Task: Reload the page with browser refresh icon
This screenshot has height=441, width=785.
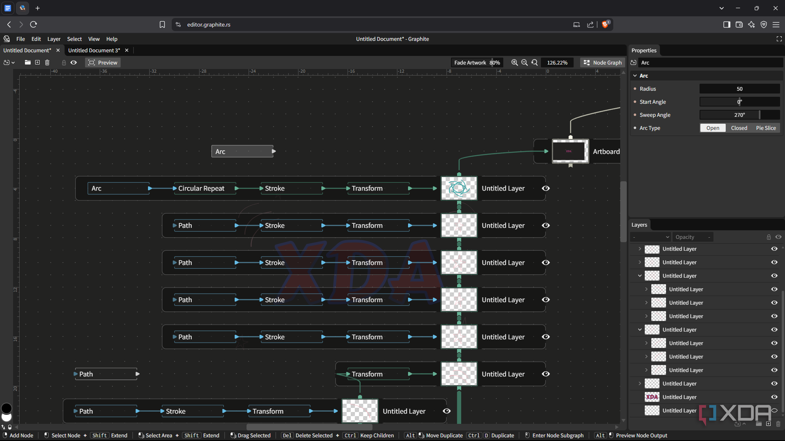Action: click(34, 24)
